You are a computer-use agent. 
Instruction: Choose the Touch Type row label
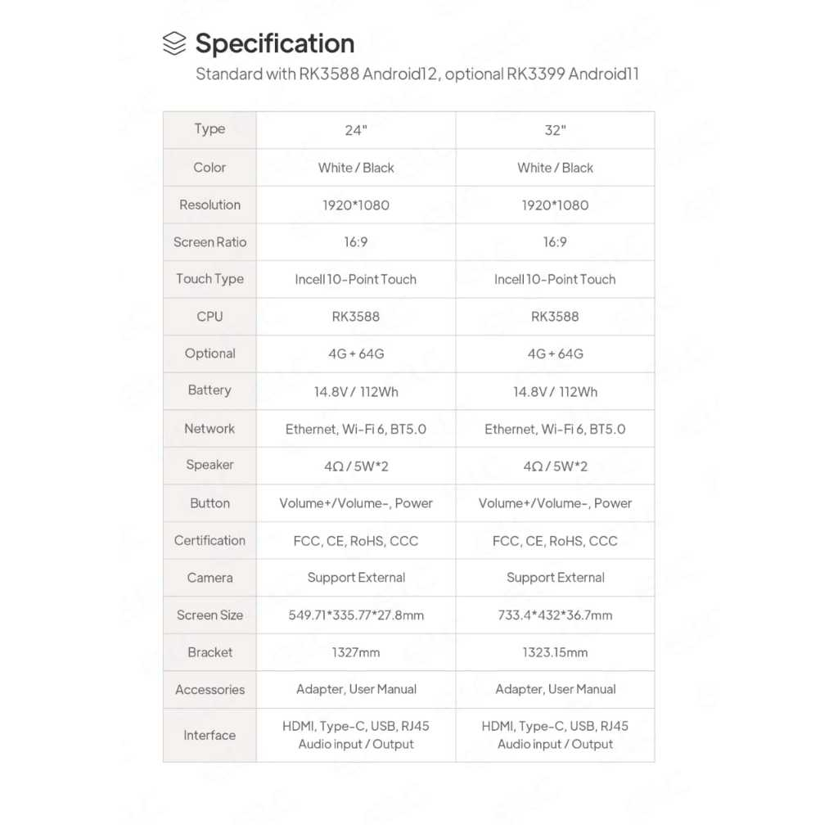click(209, 279)
